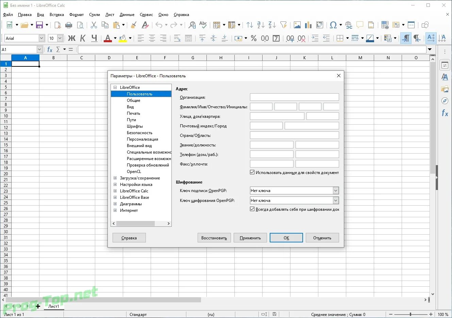The height and width of the screenshot is (318, 452).
Task: Insert comment icon in toolbar
Action: [x=360, y=25]
